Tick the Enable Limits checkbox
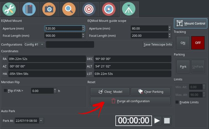The height and width of the screenshot is (129, 209). click(177, 102)
